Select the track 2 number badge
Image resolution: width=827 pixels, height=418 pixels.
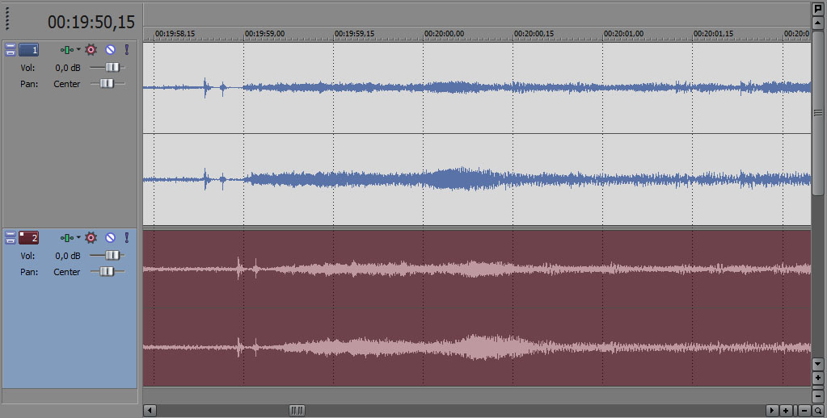29,238
